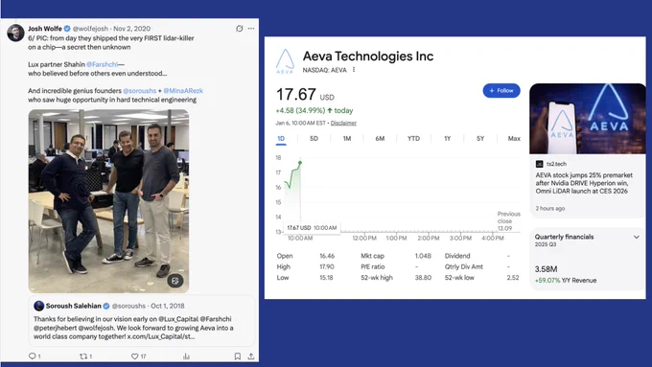Like the tweet with the heart icon
Screen dimensions: 652x367
pos(135,356)
